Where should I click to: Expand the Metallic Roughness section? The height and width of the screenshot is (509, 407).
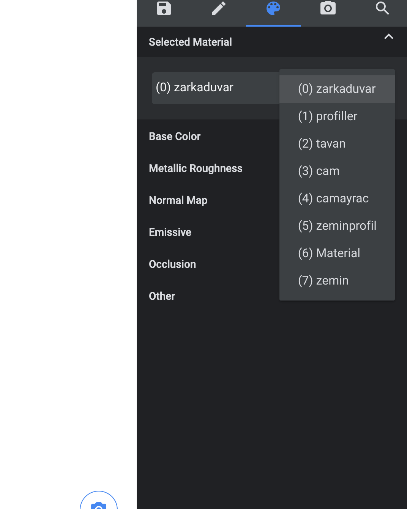tap(196, 168)
